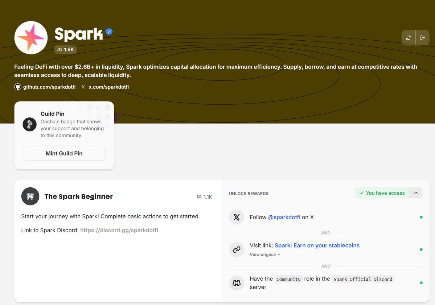
Task: Click the Spark guild logo avatar
Action: [31, 37]
